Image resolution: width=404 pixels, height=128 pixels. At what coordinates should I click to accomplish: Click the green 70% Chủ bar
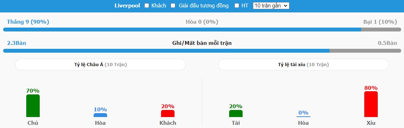coord(33,106)
